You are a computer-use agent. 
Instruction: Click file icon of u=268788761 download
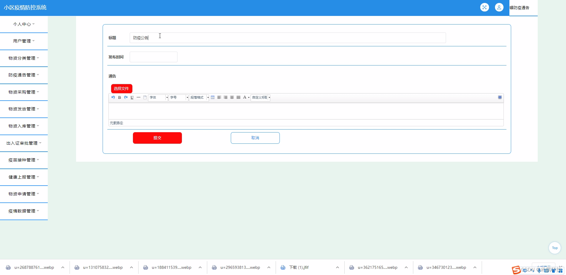pyautogui.click(x=8, y=267)
